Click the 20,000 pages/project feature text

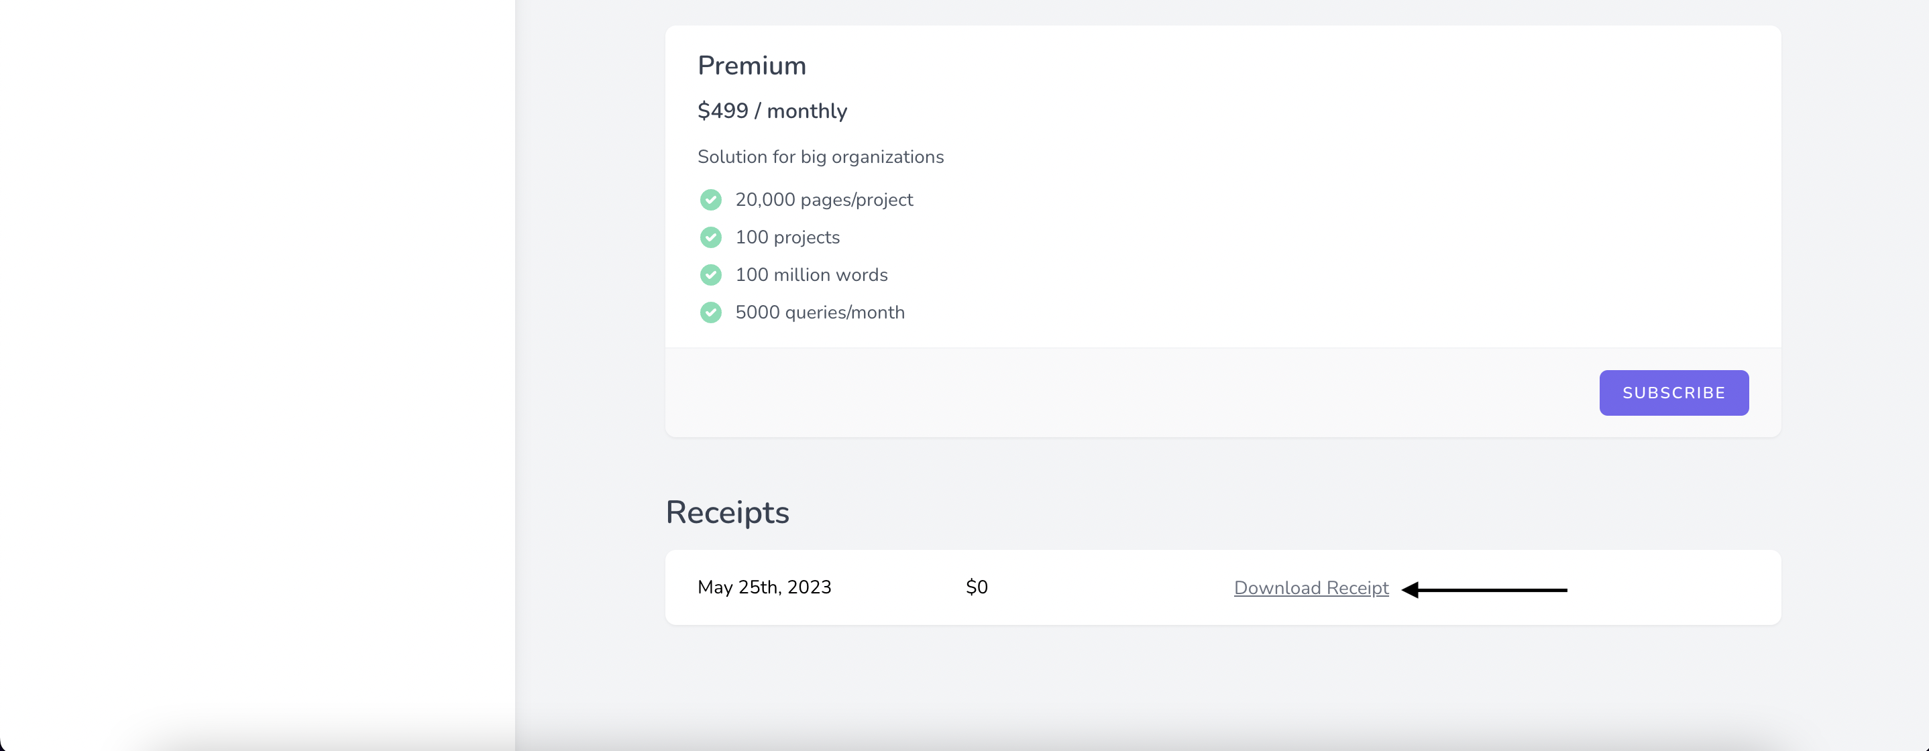point(824,200)
